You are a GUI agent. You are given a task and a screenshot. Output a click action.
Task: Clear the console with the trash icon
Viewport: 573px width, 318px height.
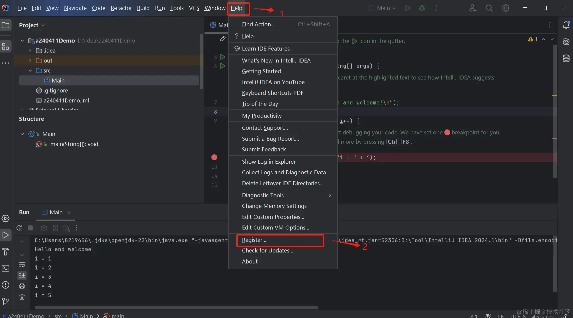(22, 297)
